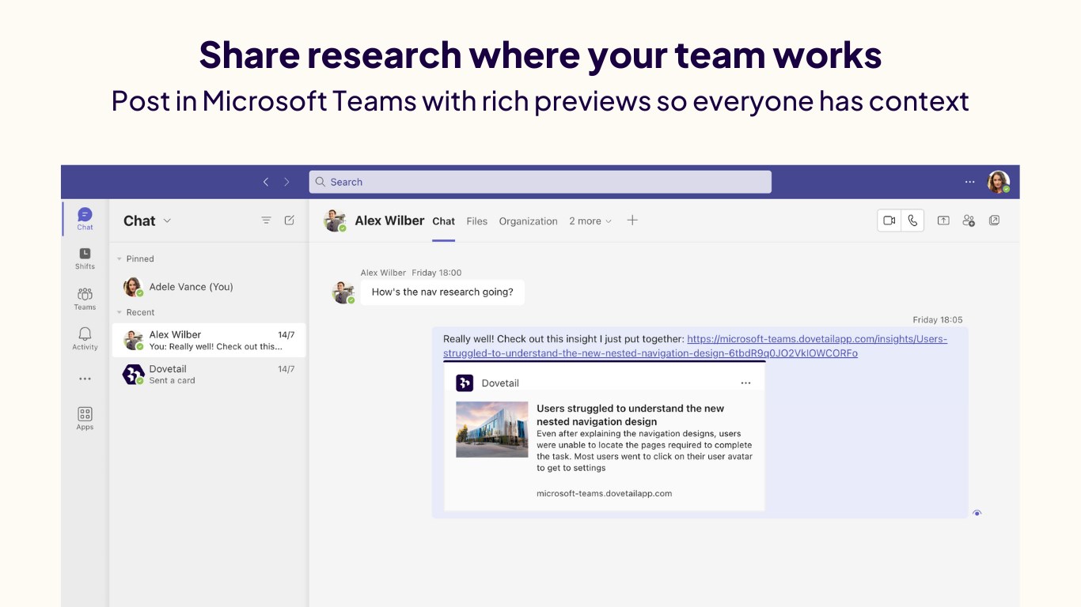Switch to the Files tab
The width and height of the screenshot is (1081, 607).
pos(476,221)
